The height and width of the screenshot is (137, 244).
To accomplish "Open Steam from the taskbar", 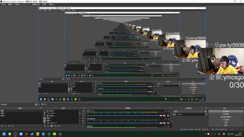I will click(x=32, y=134).
